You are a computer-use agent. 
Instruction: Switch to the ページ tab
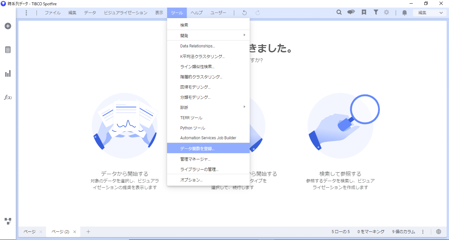pos(29,232)
